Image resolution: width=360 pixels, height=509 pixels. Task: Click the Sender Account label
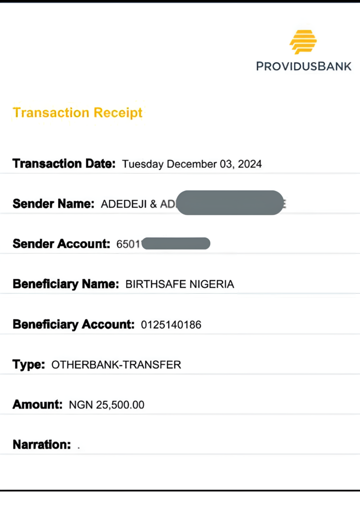(61, 244)
